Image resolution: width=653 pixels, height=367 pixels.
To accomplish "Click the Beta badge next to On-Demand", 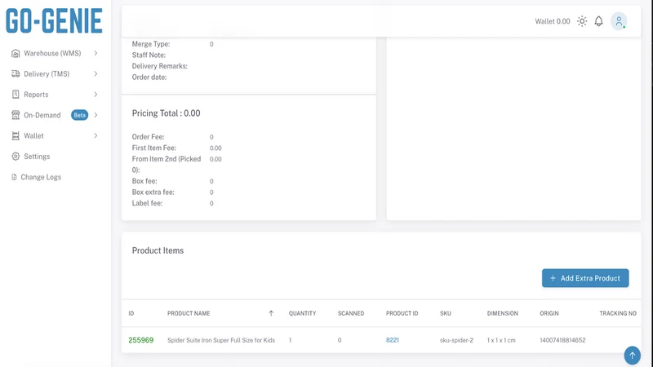I will (x=79, y=115).
